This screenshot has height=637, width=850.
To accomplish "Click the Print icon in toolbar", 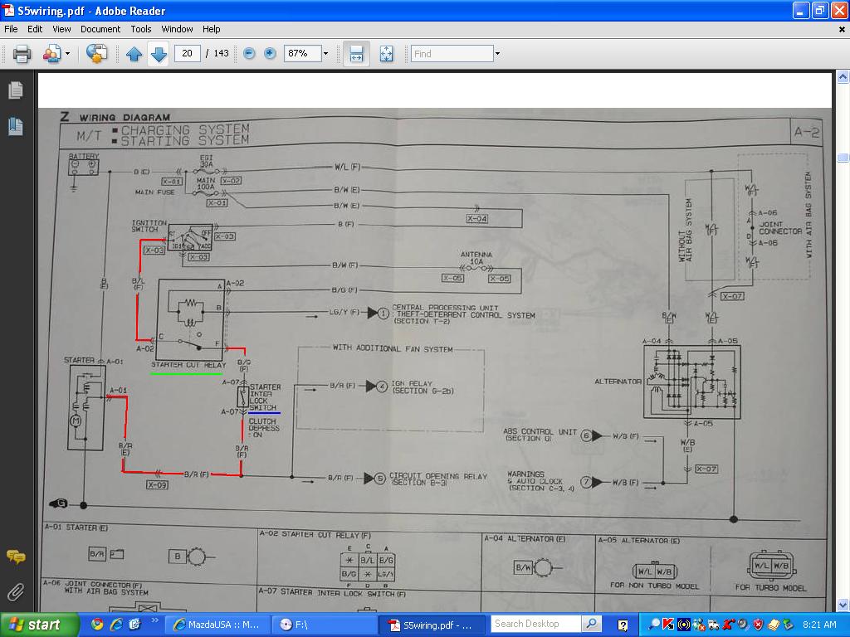I will coord(22,54).
